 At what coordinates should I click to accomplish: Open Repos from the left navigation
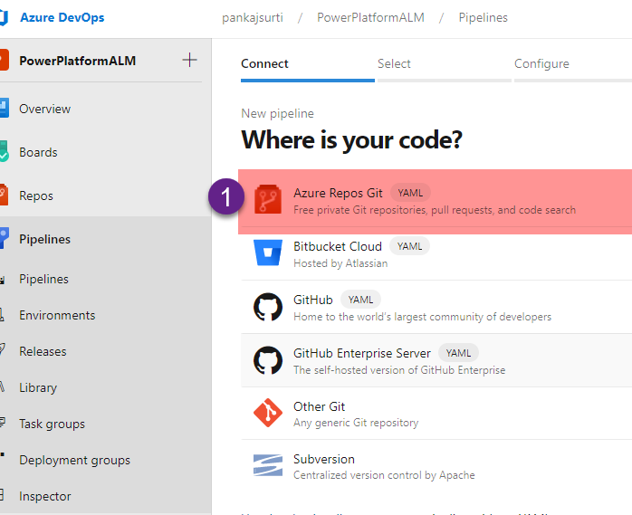tap(36, 196)
